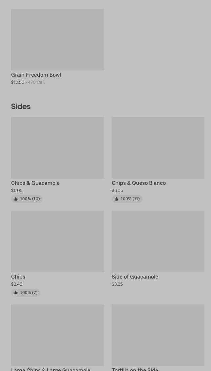Select the Chips item name
The height and width of the screenshot is (371, 211).
pyautogui.click(x=18, y=277)
